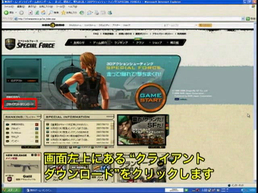Open the ファイル menu

8,7
